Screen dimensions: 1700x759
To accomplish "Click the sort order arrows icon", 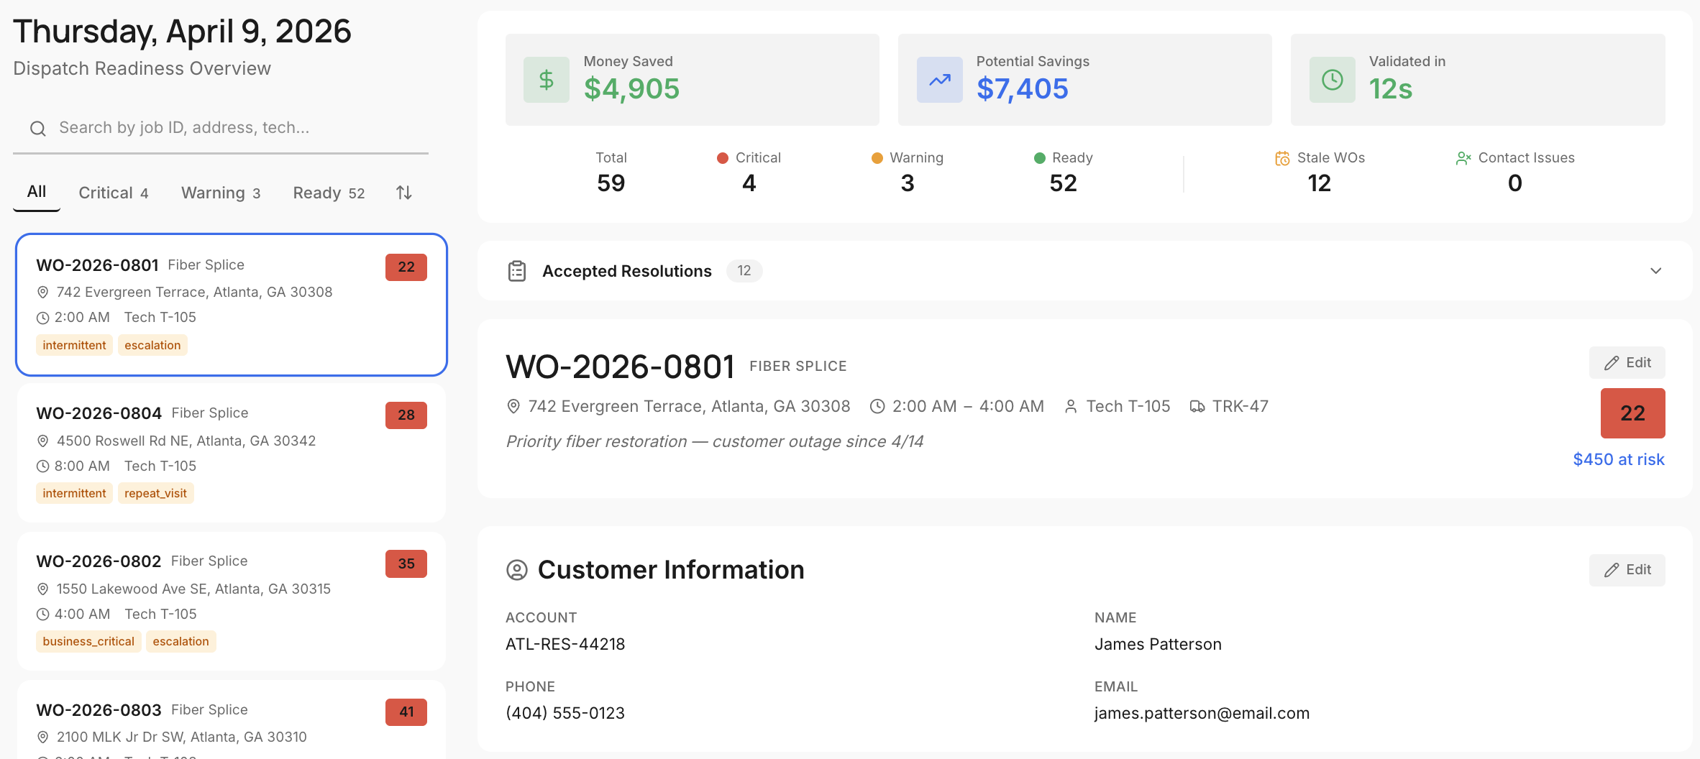I will (x=404, y=193).
